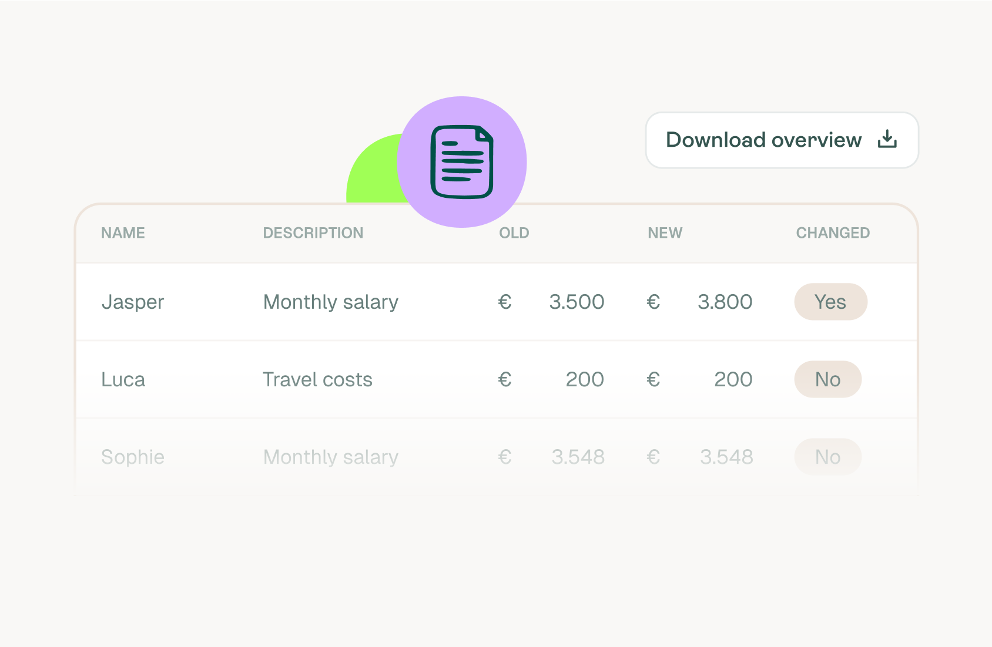The image size is (992, 647).
Task: Select Sophie's name in the table
Action: pyautogui.click(x=133, y=457)
